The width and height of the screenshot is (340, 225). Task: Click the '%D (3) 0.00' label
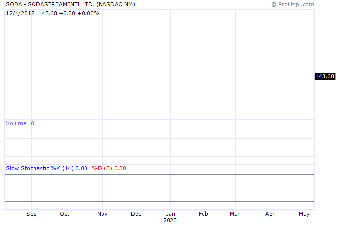coord(109,168)
